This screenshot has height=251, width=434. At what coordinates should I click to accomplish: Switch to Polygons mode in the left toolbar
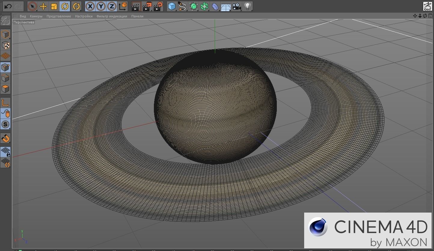(6, 89)
